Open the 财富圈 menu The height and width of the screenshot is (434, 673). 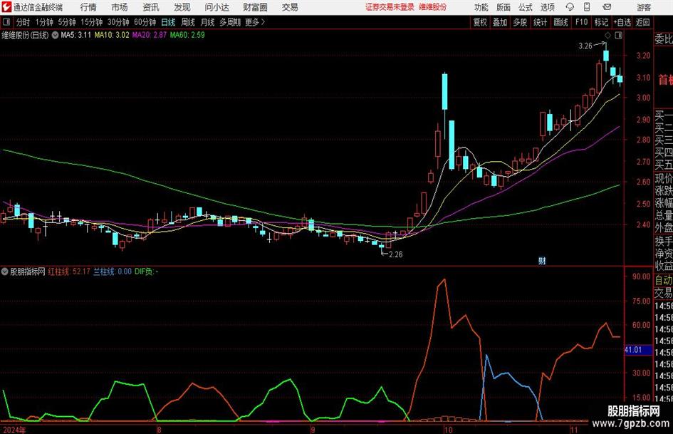(x=255, y=7)
